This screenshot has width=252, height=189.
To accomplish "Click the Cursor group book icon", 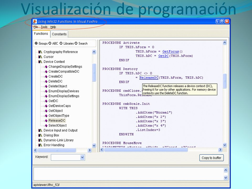I will [40, 57].
